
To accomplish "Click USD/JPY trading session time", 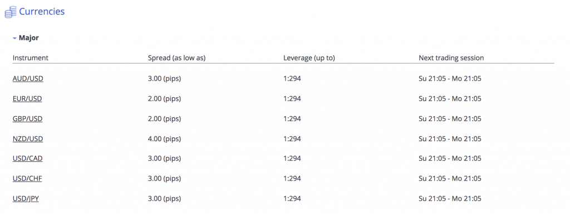I will [450, 198].
